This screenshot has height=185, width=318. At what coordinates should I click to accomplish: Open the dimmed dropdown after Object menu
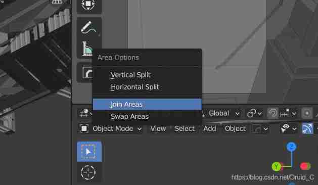(260, 129)
